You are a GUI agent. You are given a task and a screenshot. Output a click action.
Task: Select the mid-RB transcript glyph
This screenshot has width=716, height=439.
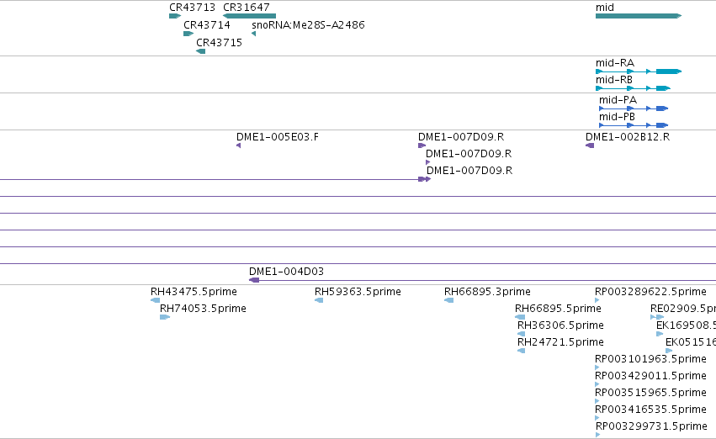pos(633,88)
